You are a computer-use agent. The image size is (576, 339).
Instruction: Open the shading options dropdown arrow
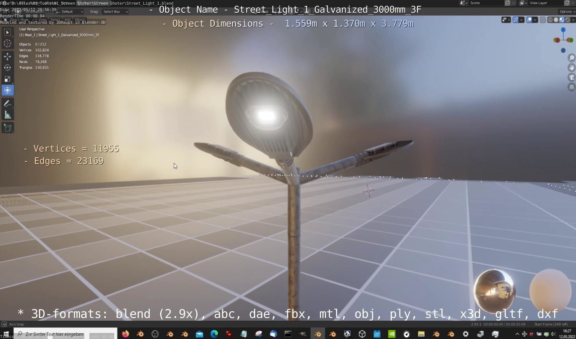[x=573, y=20]
